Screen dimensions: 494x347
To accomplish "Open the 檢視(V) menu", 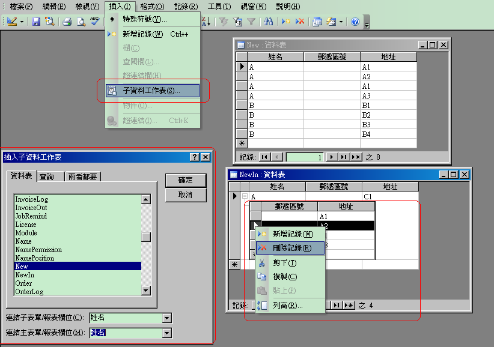I will pyautogui.click(x=87, y=6).
